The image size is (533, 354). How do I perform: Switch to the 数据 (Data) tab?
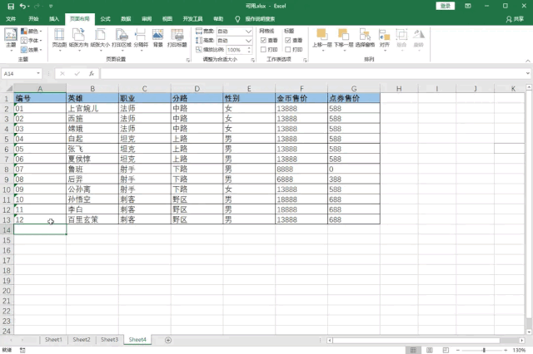tap(126, 19)
